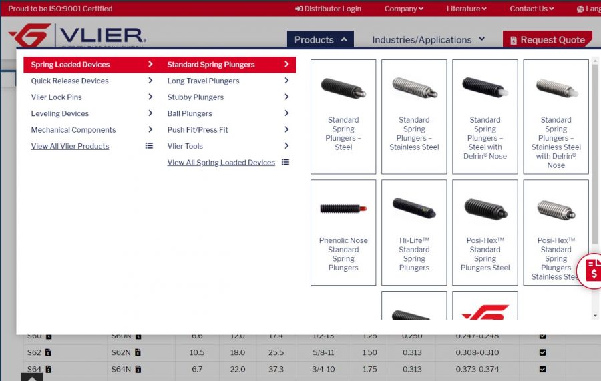Image resolution: width=601 pixels, height=381 pixels.
Task: Open the View All Vlier Products link
Action: [x=70, y=146]
